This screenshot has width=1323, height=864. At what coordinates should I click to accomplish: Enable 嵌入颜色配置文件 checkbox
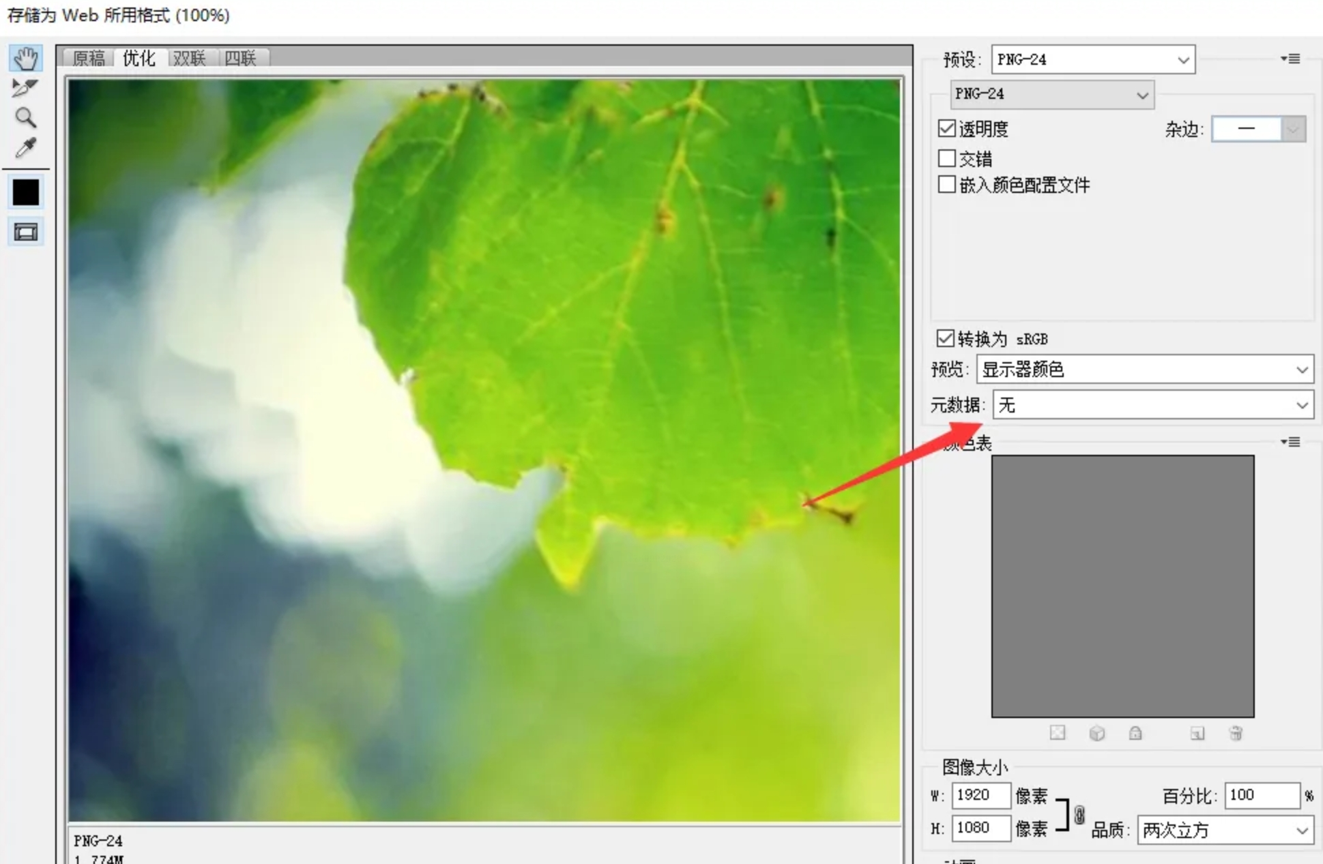coord(946,184)
